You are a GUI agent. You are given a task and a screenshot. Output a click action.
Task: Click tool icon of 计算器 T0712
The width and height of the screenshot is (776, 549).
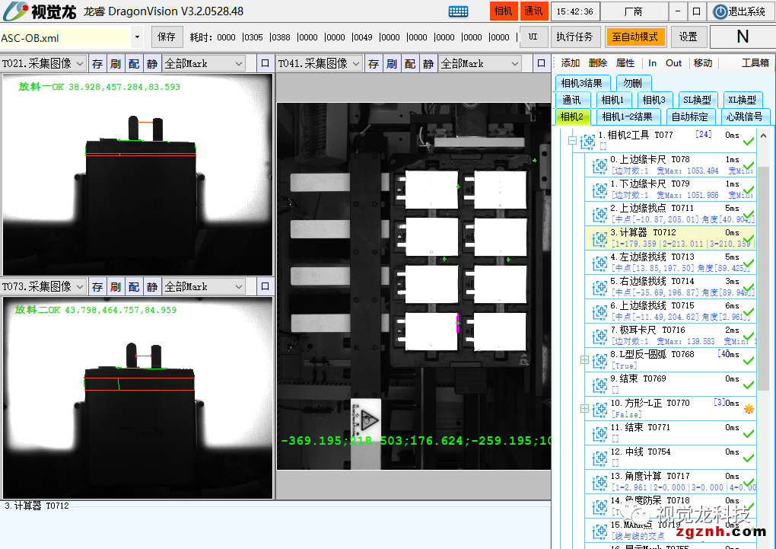[x=598, y=238]
